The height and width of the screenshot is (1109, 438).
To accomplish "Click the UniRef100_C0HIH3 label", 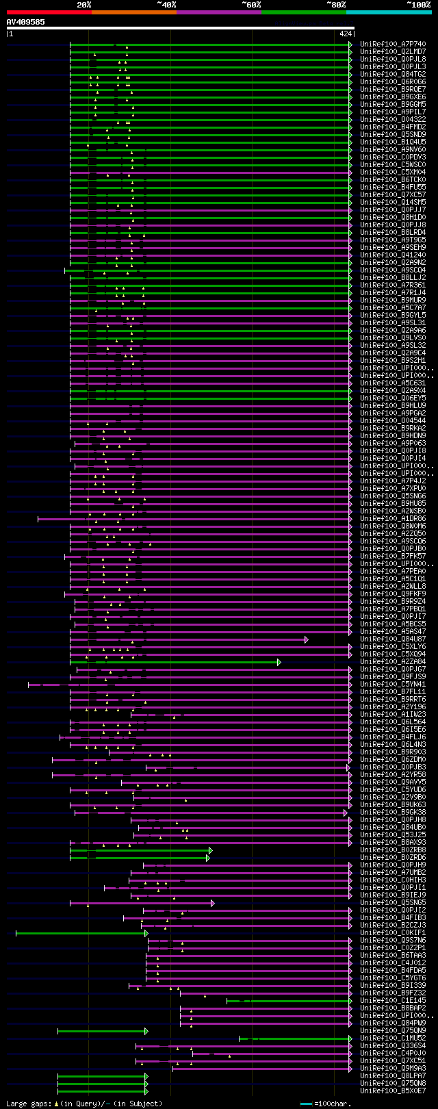I will 393,880.
